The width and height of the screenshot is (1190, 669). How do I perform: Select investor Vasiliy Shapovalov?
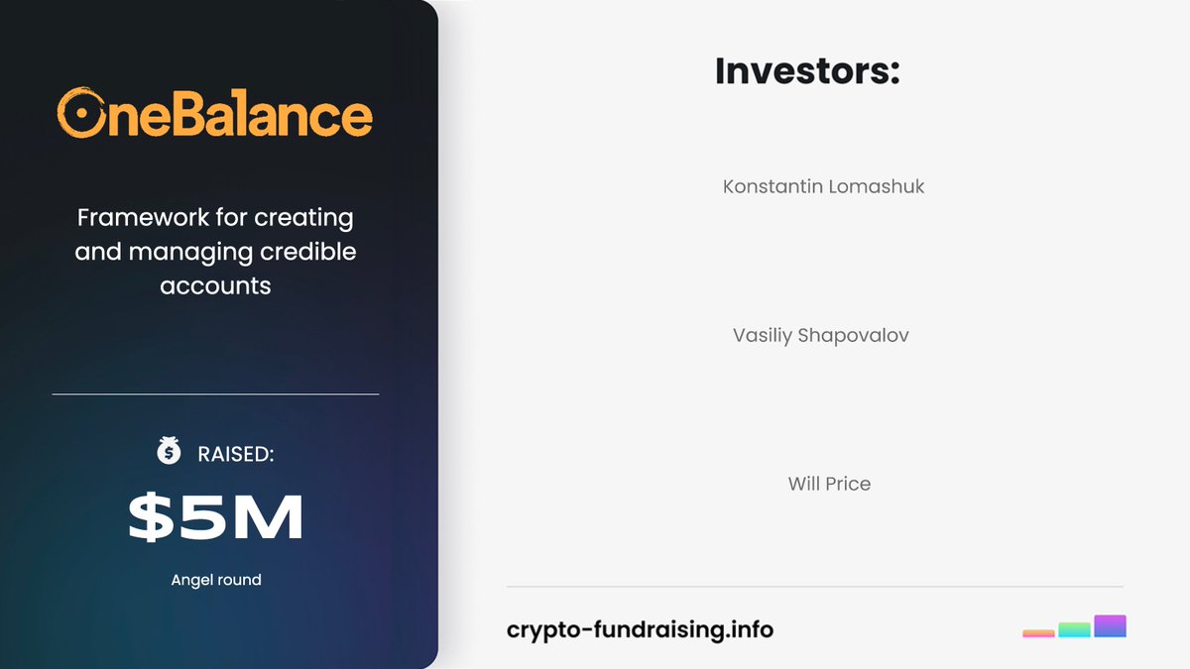[821, 335]
